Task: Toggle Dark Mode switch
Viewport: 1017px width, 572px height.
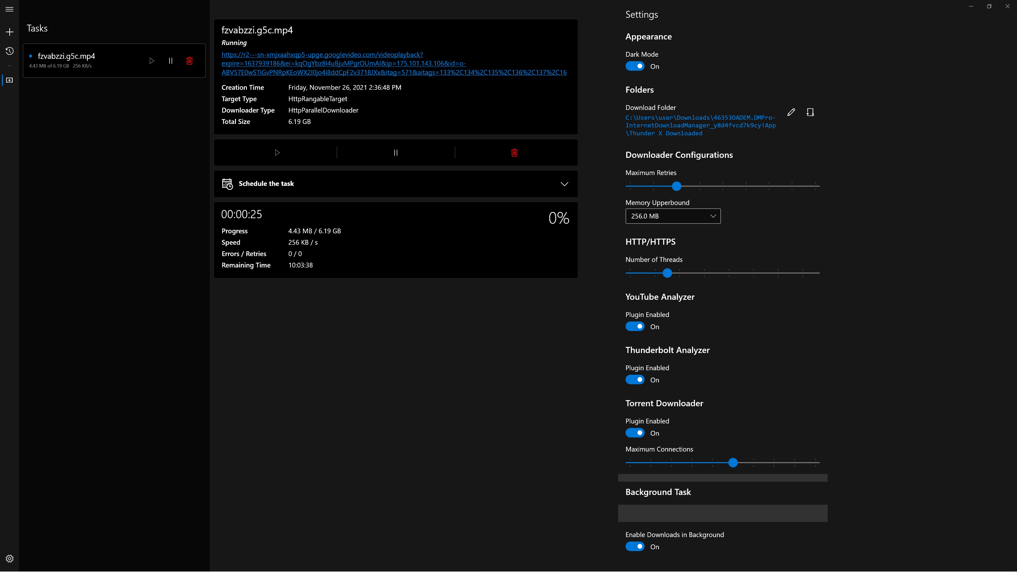Action: (635, 66)
